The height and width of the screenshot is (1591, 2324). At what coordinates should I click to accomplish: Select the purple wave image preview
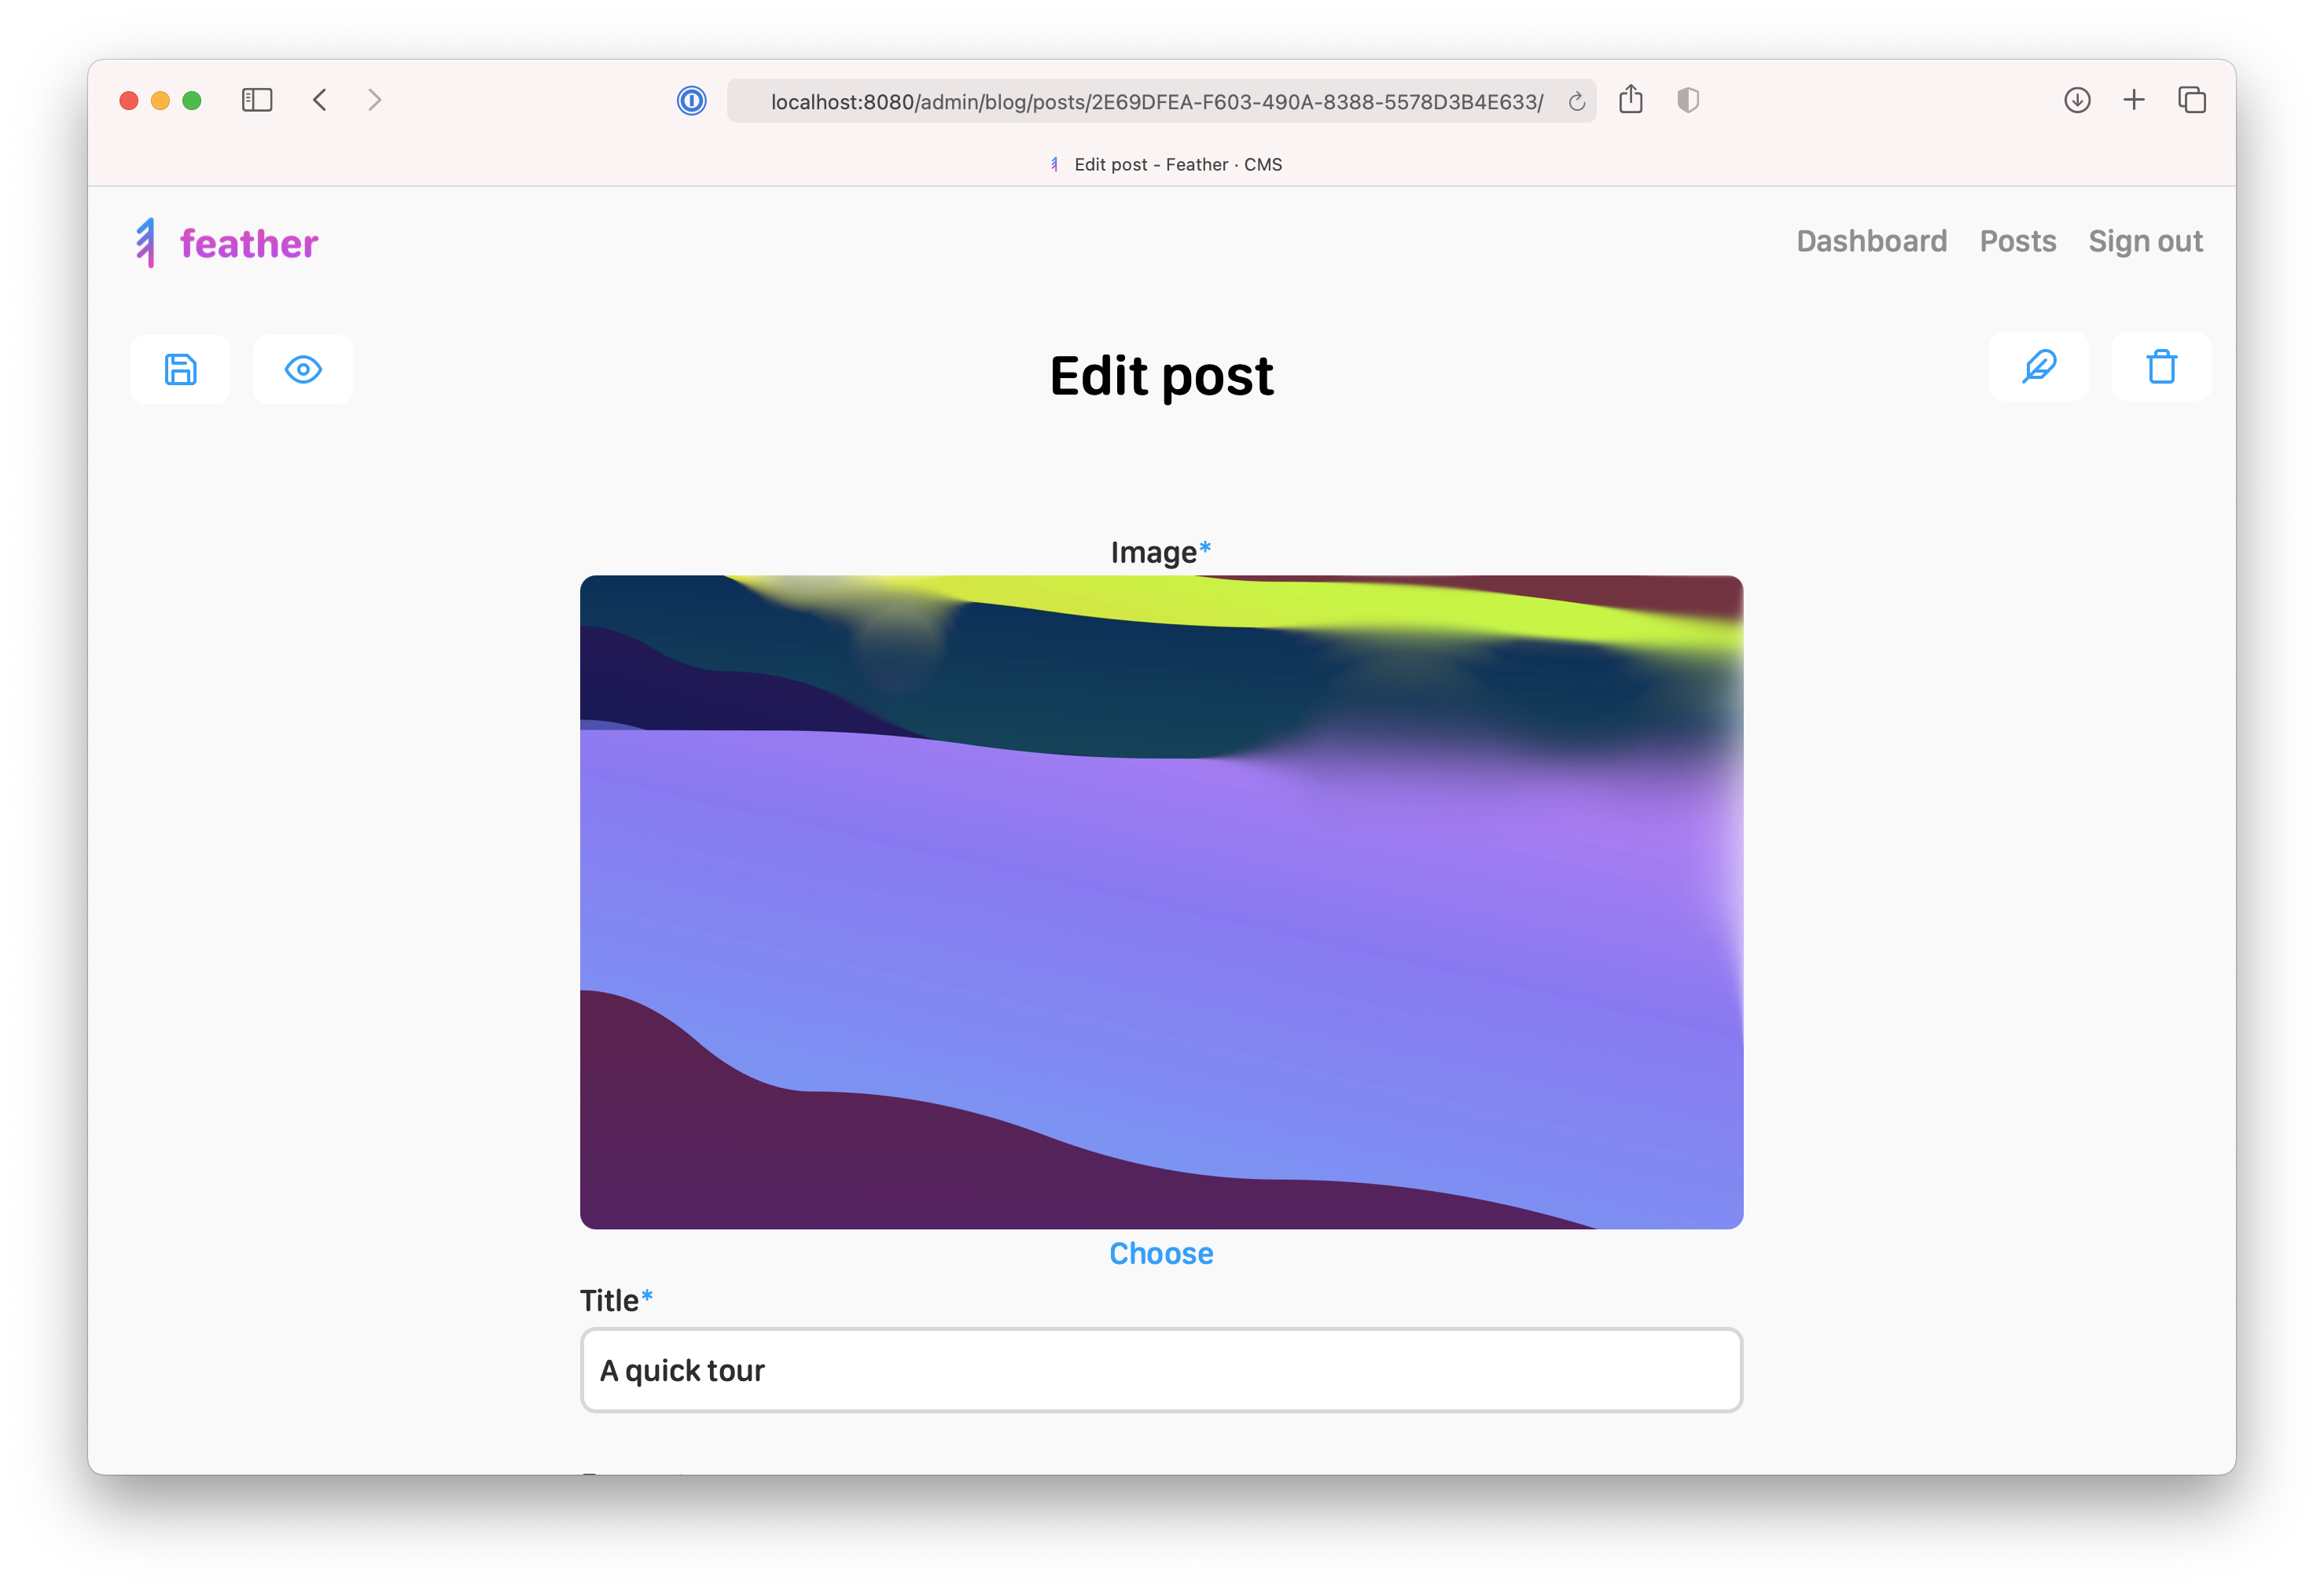(x=1160, y=900)
